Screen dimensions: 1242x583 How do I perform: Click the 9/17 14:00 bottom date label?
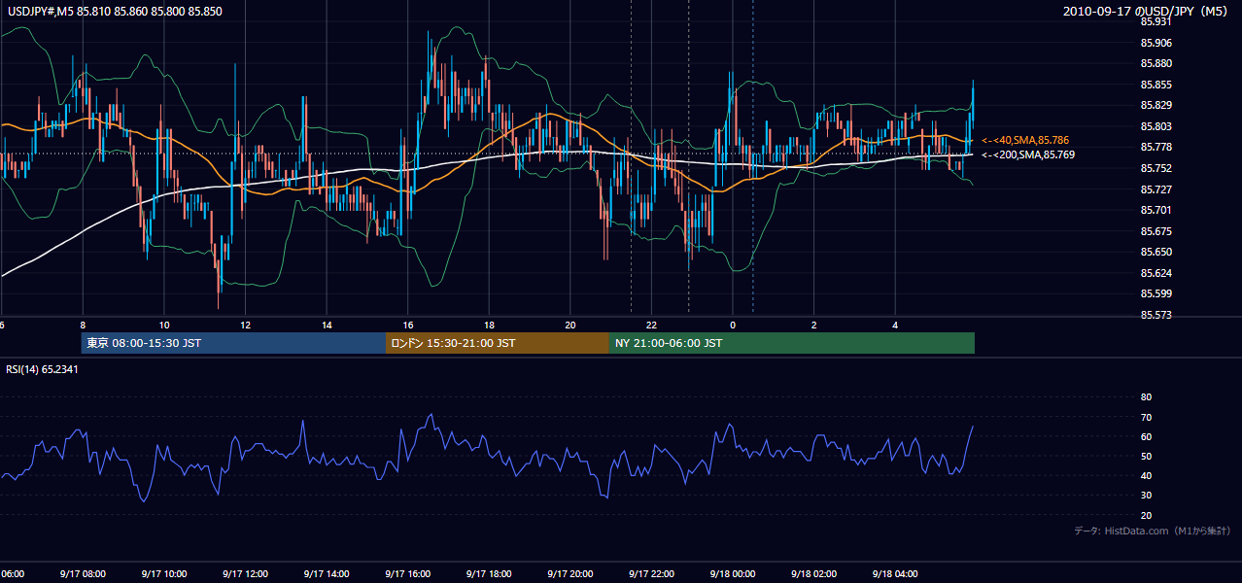(x=327, y=573)
